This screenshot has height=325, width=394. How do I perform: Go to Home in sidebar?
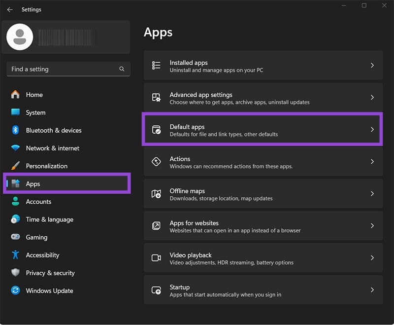click(34, 95)
